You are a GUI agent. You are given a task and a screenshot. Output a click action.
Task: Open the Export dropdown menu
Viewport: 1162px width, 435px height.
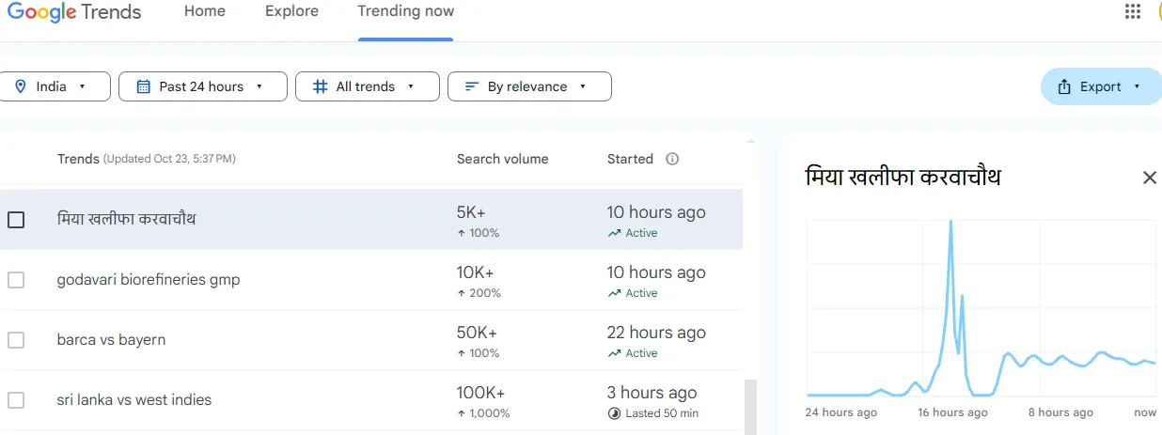[1101, 86]
